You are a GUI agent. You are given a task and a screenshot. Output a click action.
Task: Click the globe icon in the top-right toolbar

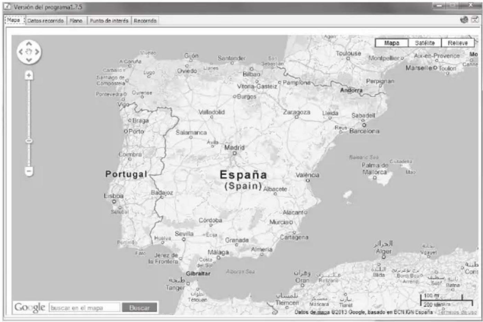464,20
